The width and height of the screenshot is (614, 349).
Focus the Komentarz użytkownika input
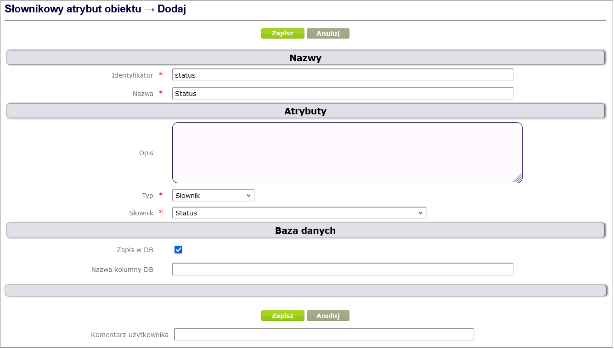click(x=324, y=335)
